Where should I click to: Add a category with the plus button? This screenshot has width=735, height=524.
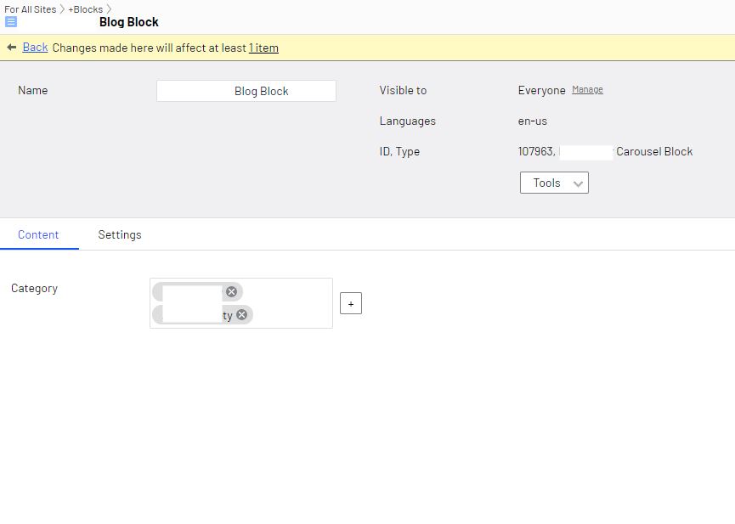[350, 303]
